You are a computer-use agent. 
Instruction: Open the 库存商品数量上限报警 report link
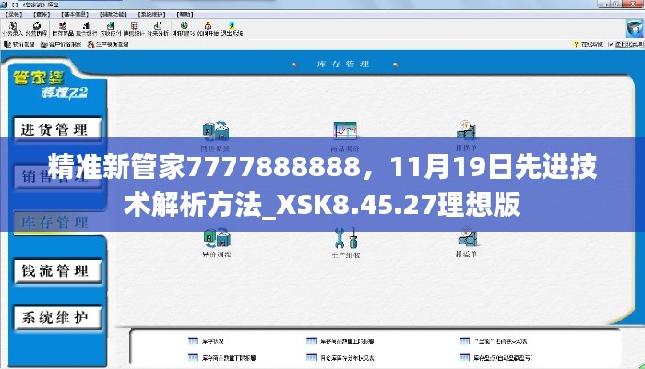[340, 341]
